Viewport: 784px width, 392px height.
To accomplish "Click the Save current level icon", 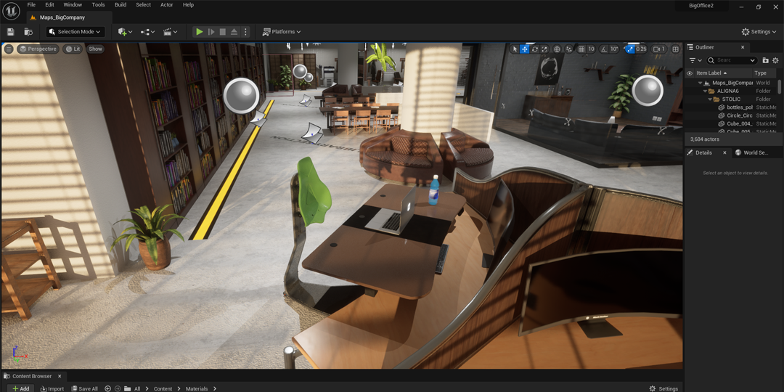I will tap(10, 32).
